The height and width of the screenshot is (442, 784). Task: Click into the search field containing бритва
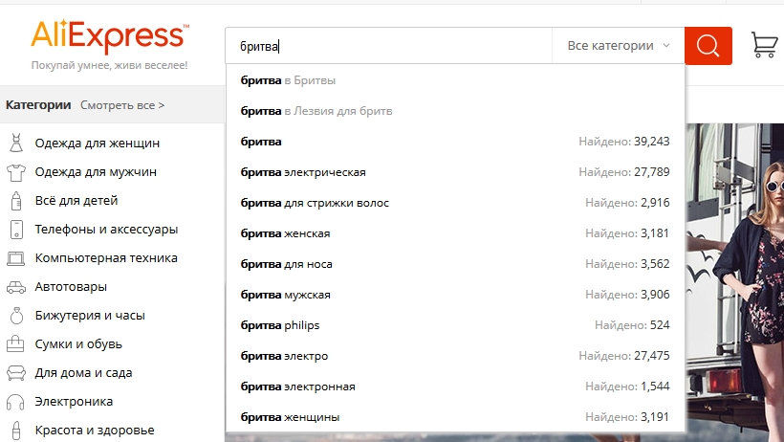click(x=387, y=46)
